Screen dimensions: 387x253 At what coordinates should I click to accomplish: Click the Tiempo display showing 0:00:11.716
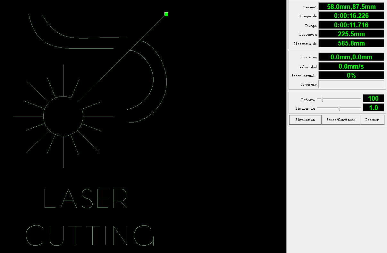point(351,25)
